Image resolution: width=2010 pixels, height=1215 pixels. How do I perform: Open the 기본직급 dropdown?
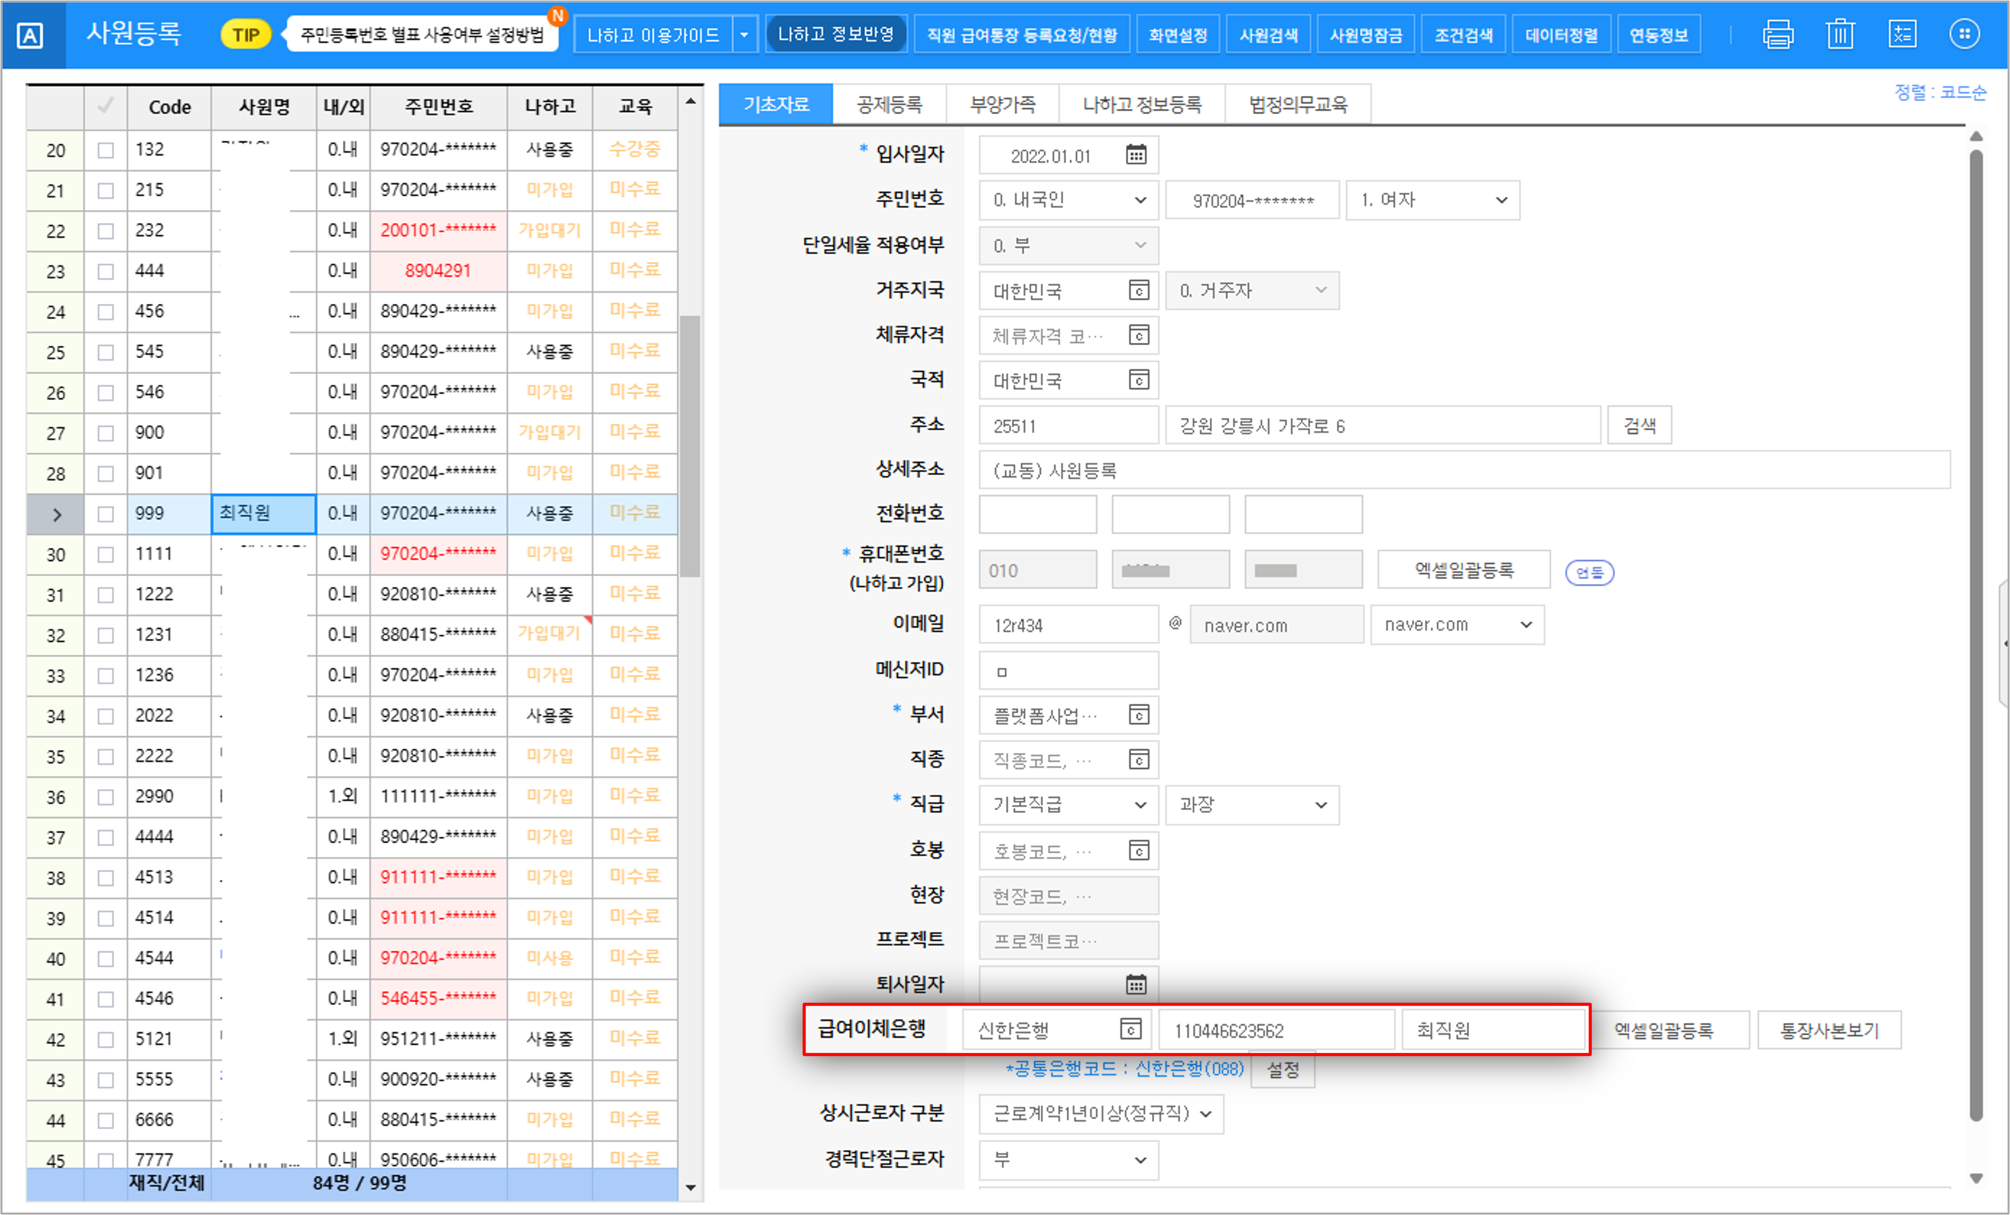pos(1069,805)
